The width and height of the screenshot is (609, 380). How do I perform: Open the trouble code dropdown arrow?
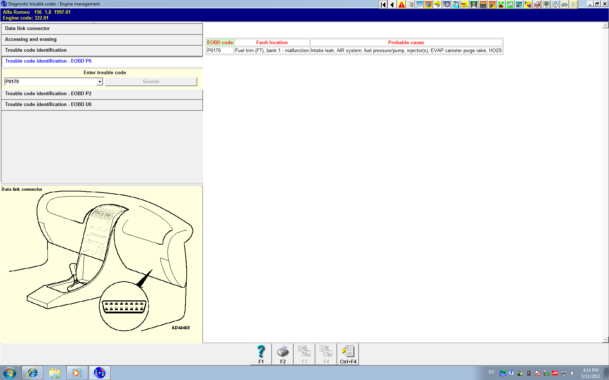click(100, 82)
